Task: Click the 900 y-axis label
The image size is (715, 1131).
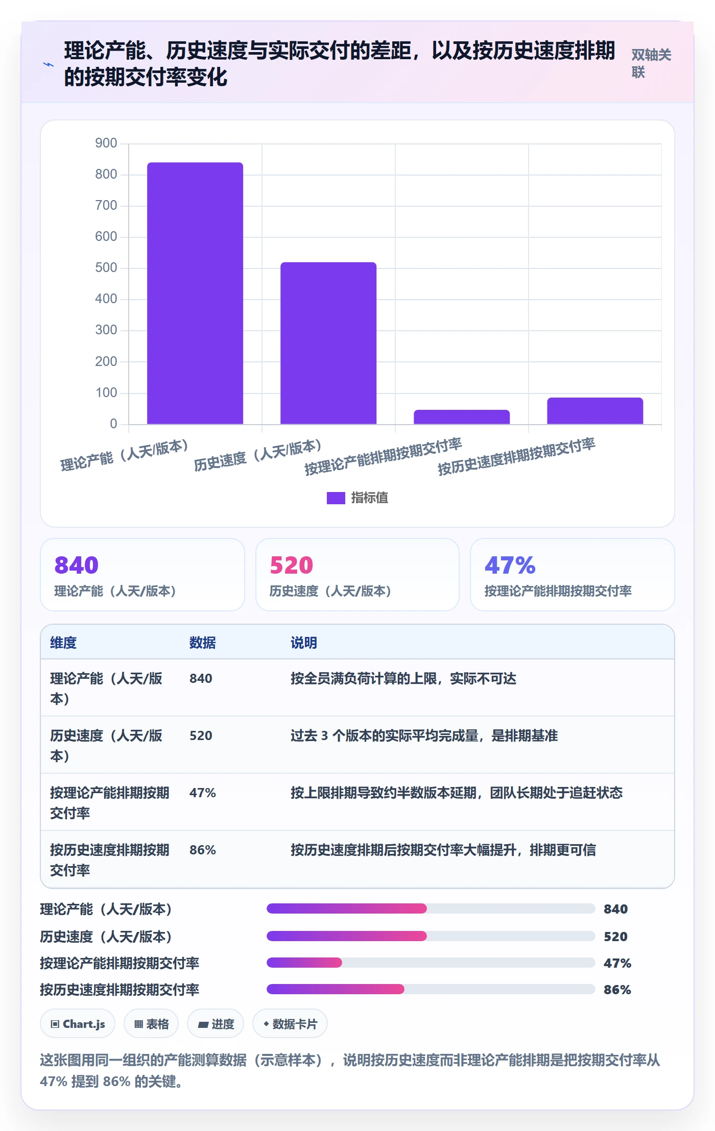Action: click(106, 143)
